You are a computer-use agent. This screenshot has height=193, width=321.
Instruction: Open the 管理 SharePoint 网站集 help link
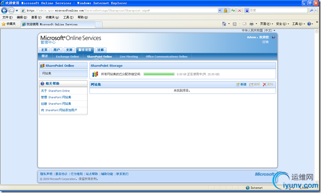(x=56, y=97)
